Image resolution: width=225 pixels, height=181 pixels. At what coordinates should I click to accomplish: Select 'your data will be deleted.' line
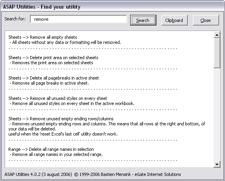click(32, 129)
